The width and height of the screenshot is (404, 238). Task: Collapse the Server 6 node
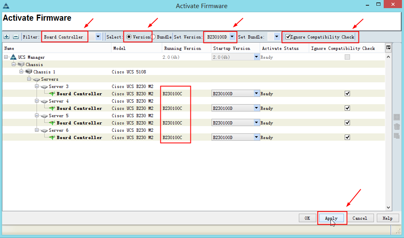[x=37, y=130]
